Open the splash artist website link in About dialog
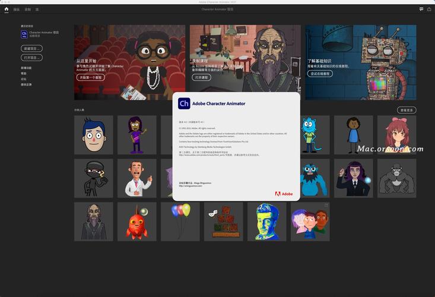Screen dimensions: 435x297 click(x=190, y=186)
